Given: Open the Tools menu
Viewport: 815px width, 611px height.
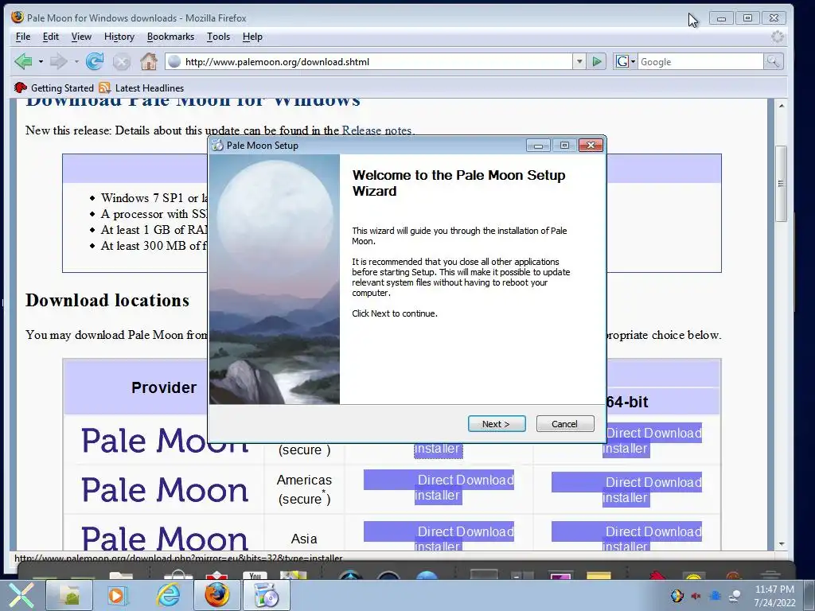Looking at the screenshot, I should [218, 37].
